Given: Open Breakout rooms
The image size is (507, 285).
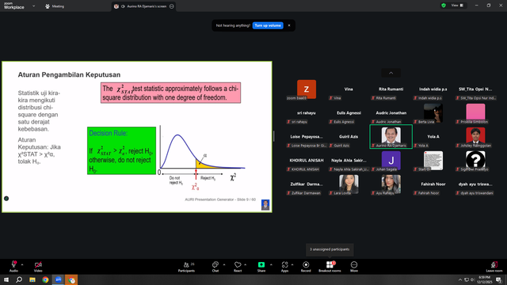Looking at the screenshot, I should point(330,267).
